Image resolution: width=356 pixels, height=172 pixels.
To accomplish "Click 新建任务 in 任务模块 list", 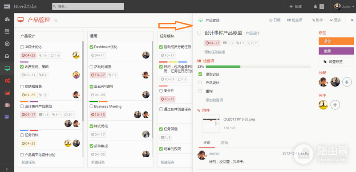I will (168, 162).
